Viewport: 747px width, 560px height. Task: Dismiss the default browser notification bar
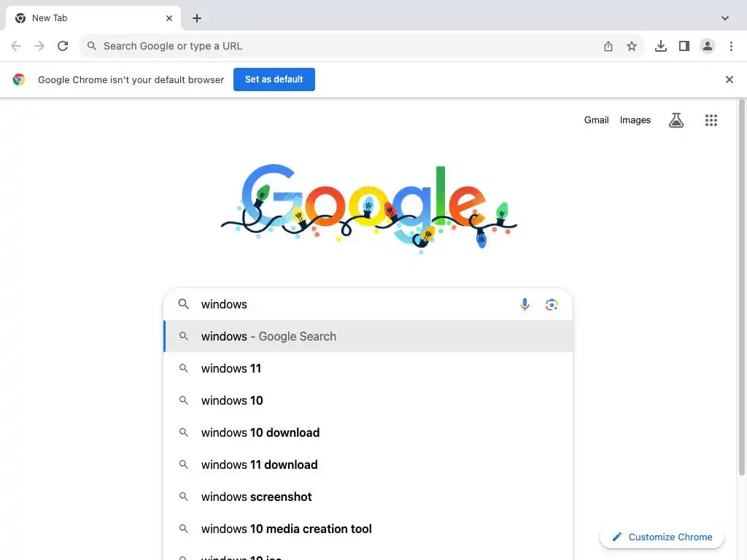tap(729, 79)
